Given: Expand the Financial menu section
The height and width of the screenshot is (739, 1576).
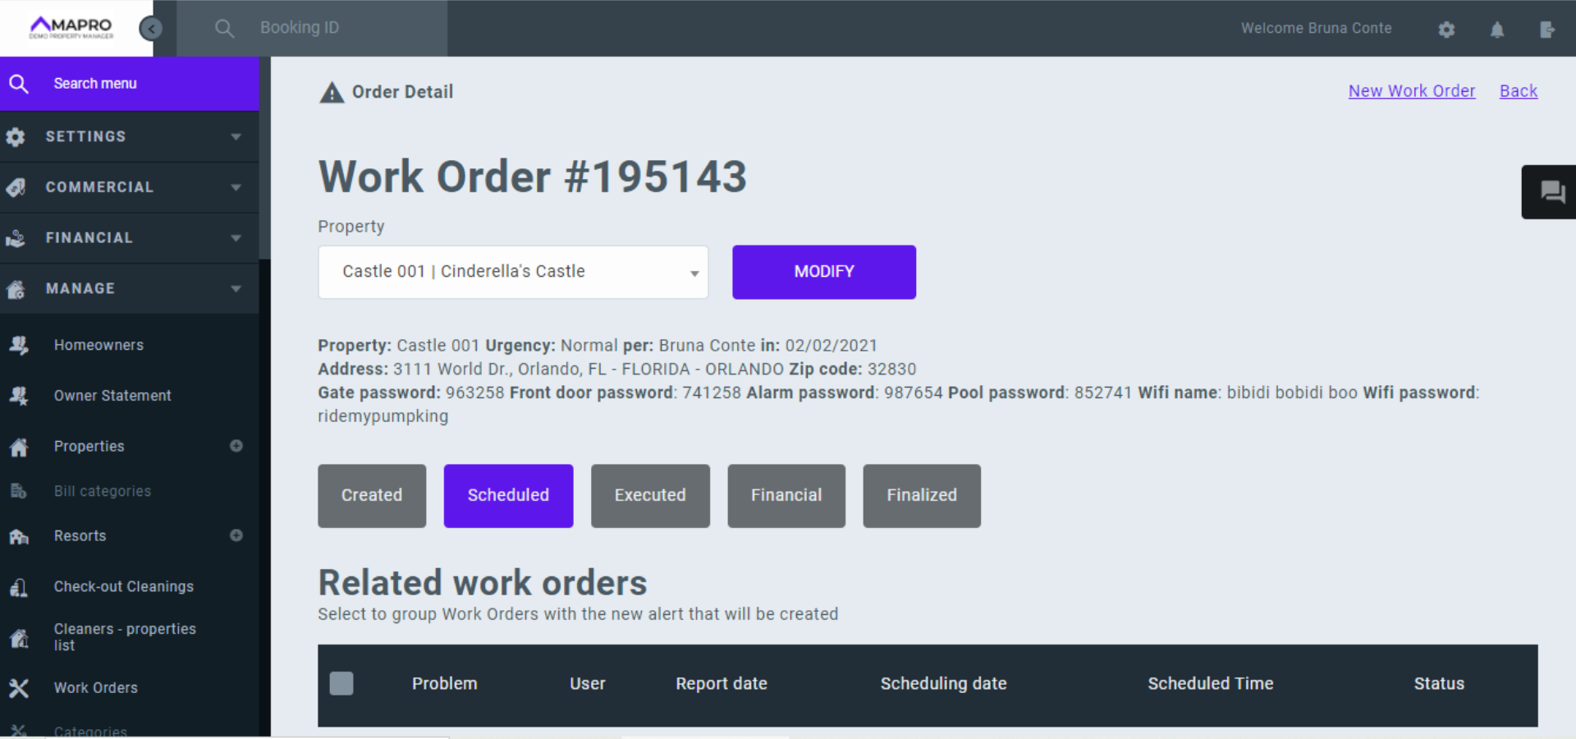Looking at the screenshot, I should coord(130,238).
